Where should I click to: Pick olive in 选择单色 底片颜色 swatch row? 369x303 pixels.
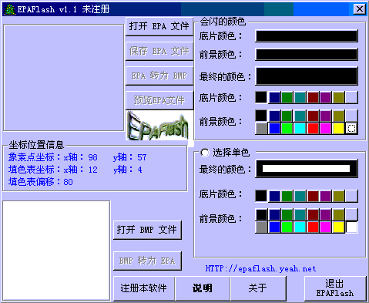tap(339, 196)
